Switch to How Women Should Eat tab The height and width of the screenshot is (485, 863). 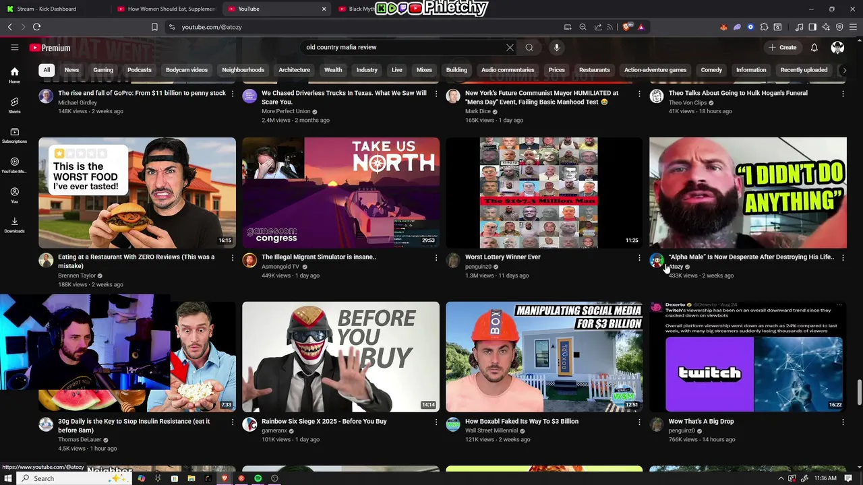[x=165, y=9]
